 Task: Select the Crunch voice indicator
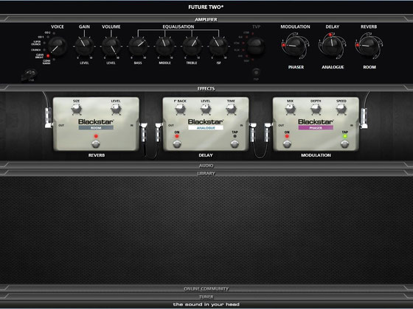tap(44, 50)
